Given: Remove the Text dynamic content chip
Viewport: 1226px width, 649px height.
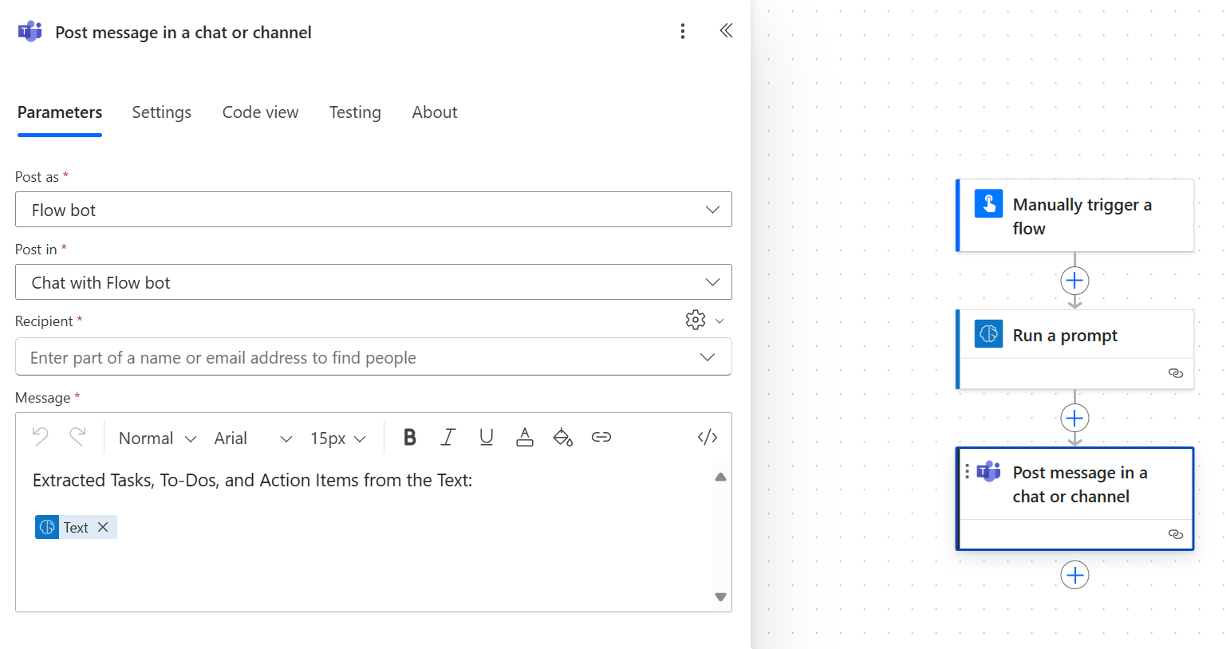Looking at the screenshot, I should point(103,527).
